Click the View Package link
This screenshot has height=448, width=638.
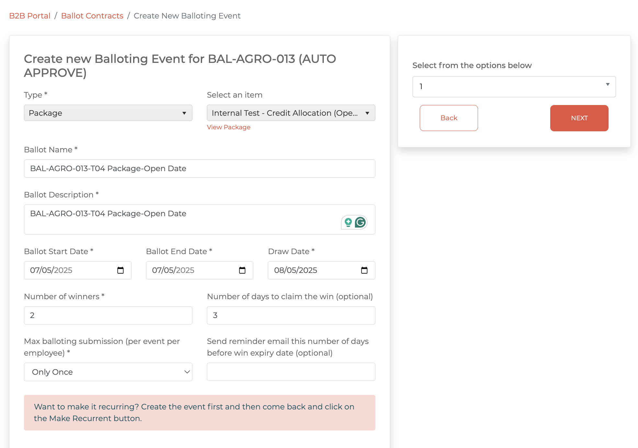[228, 127]
